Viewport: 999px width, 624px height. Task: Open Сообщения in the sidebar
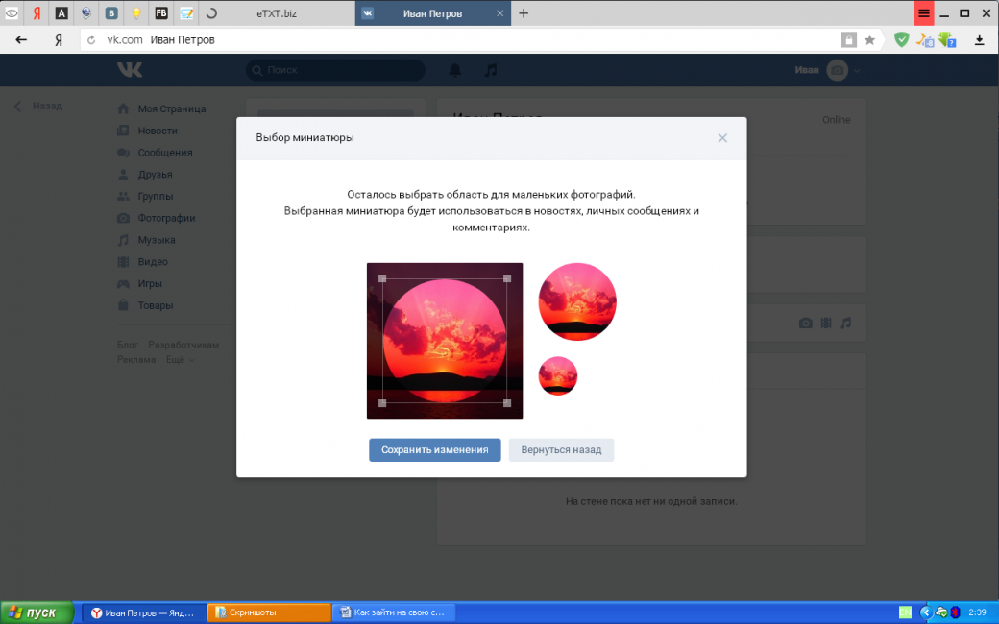click(164, 153)
